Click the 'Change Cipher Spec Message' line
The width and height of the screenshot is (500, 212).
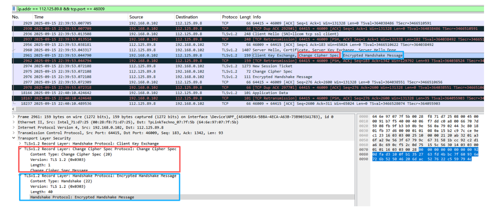point(59,170)
